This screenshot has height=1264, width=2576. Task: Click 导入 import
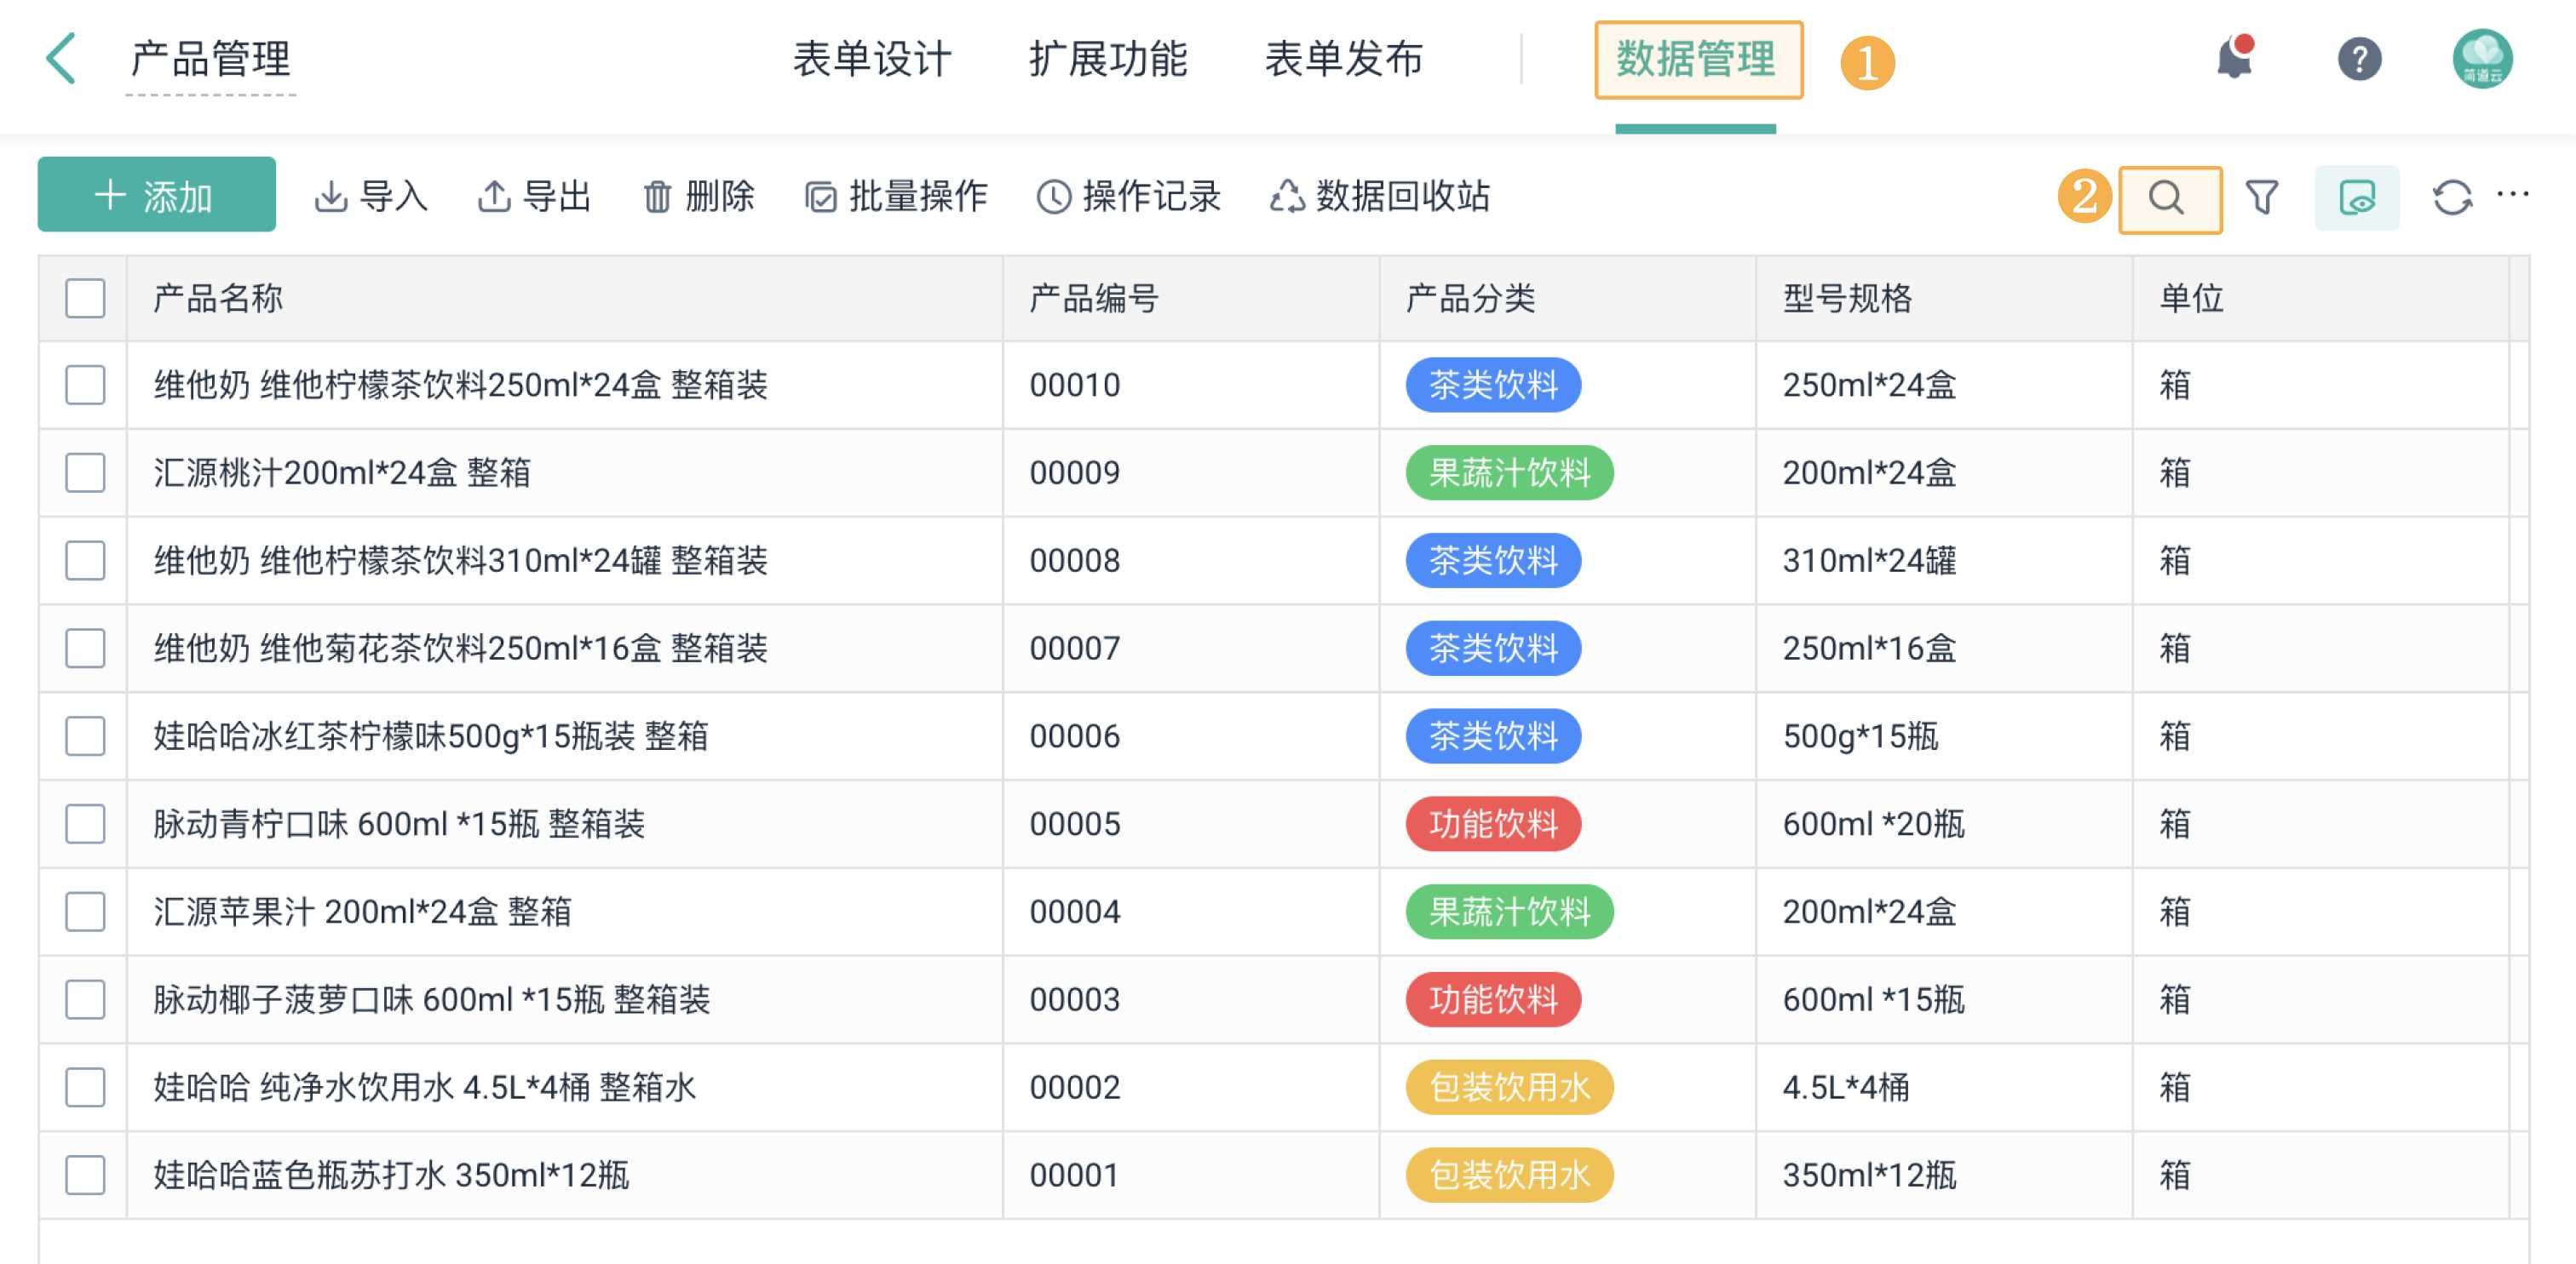click(x=371, y=197)
